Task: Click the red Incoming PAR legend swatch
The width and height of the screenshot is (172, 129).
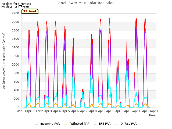Action: [37, 124]
